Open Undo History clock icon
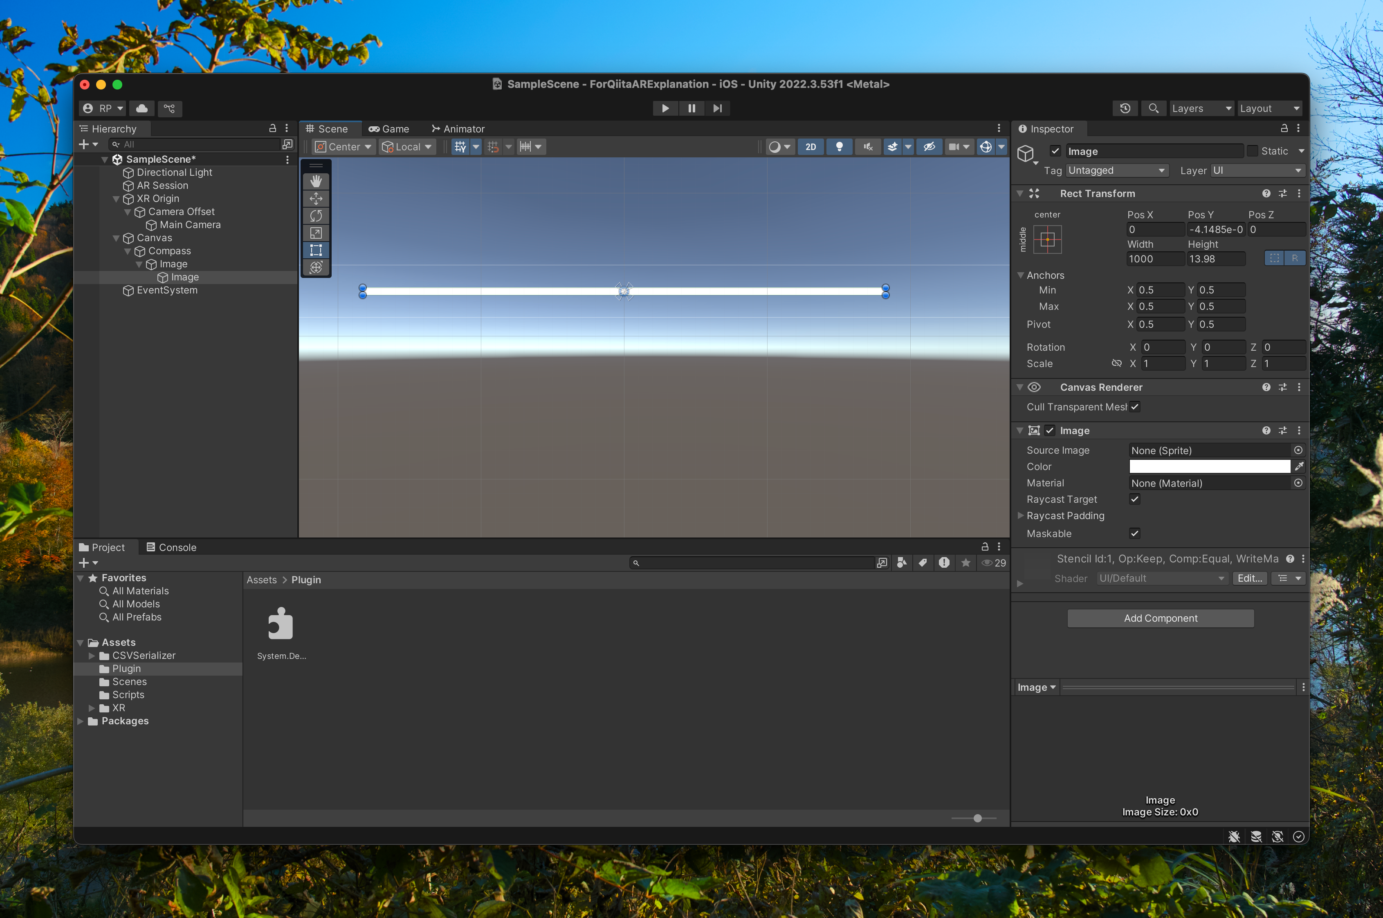 1125,108
